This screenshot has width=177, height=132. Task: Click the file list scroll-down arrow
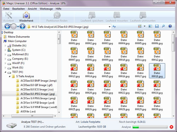tap(173, 116)
